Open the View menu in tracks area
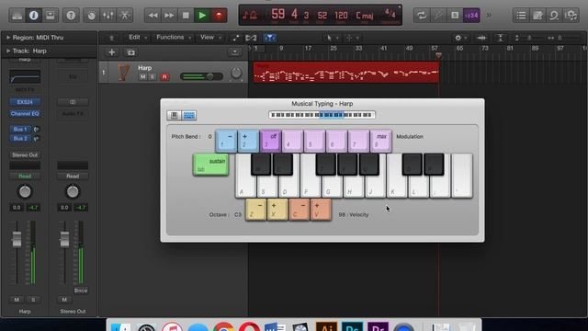The height and width of the screenshot is (331, 588). 210,37
